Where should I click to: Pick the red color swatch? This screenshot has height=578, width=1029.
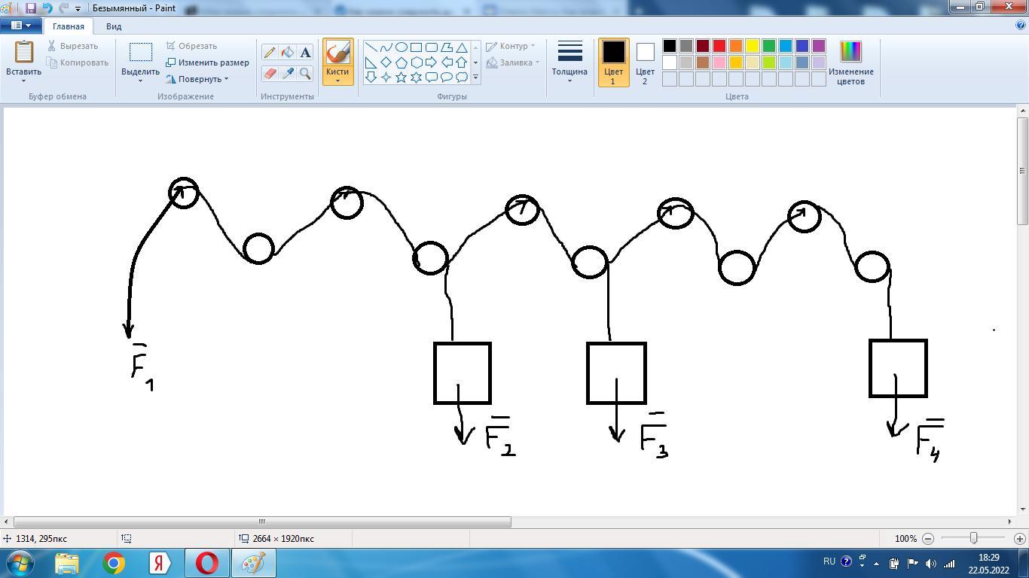point(719,46)
